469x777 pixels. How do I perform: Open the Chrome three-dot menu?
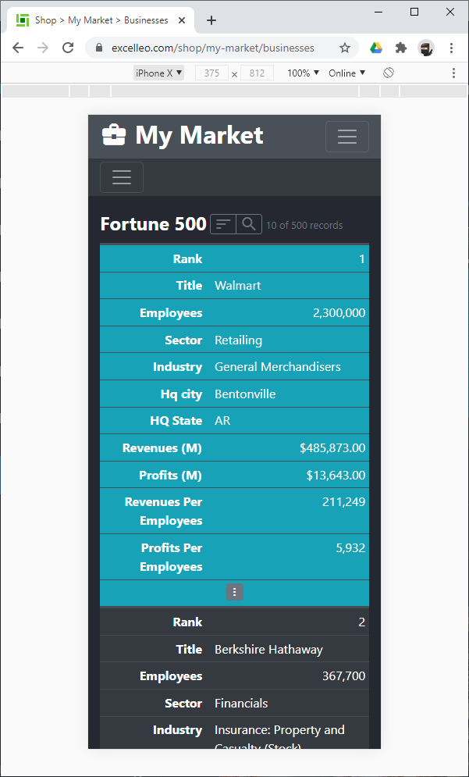pyautogui.click(x=451, y=48)
